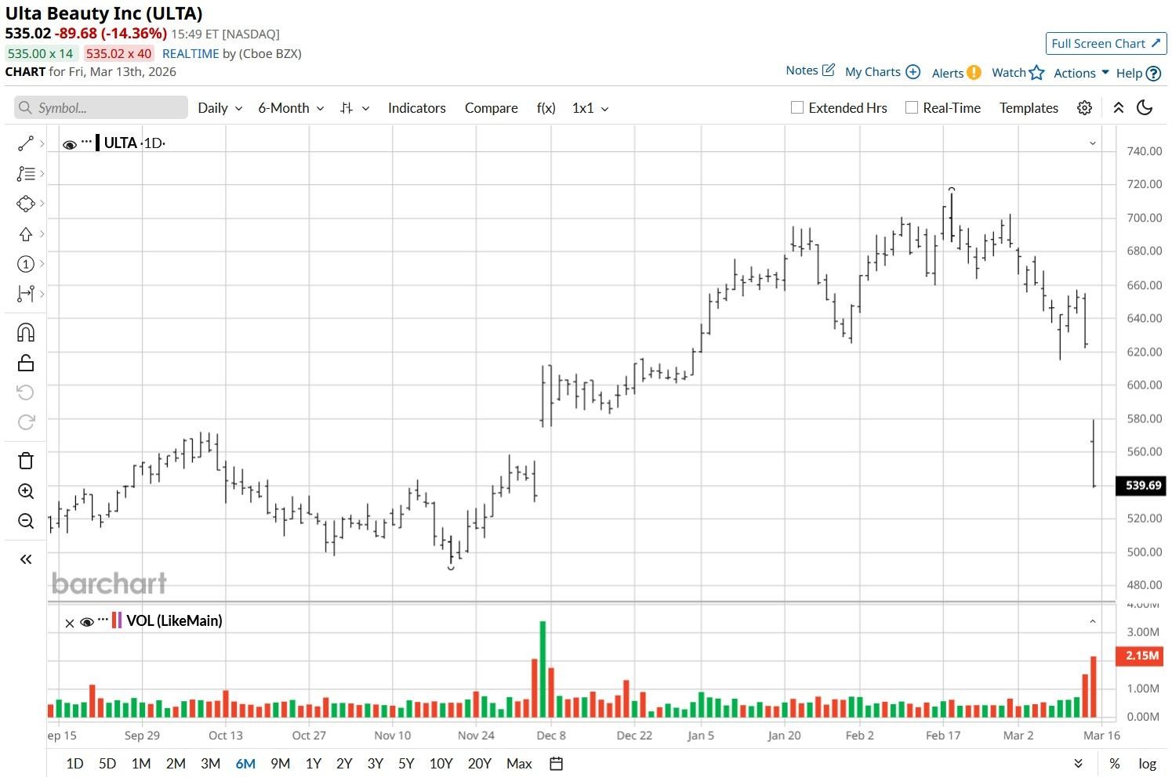Open the Templates link
The width and height of the screenshot is (1172, 781).
click(x=1029, y=108)
